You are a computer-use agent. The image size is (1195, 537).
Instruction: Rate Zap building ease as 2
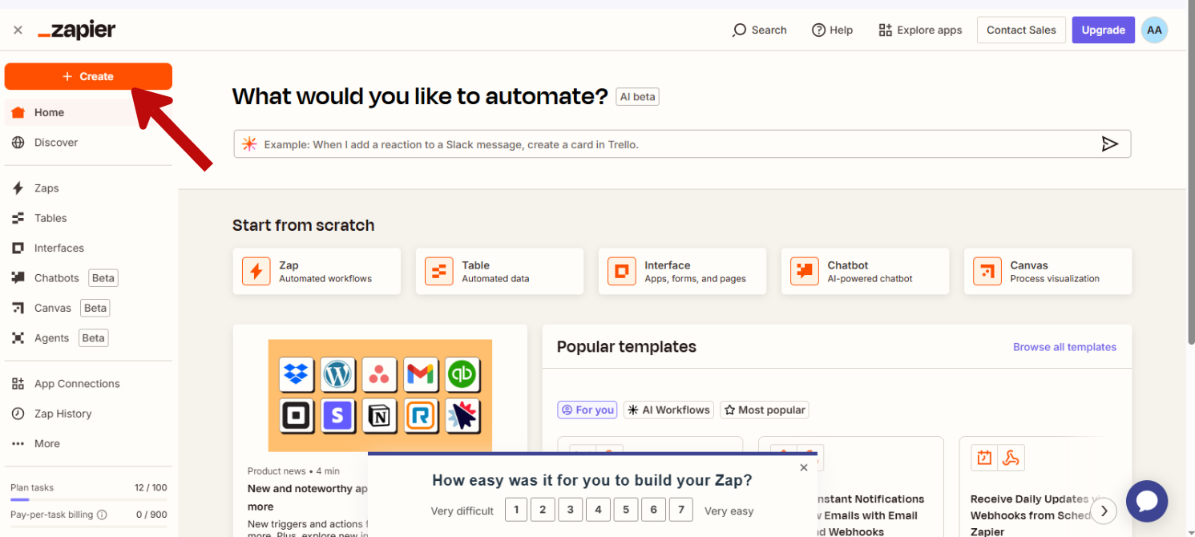pos(543,510)
